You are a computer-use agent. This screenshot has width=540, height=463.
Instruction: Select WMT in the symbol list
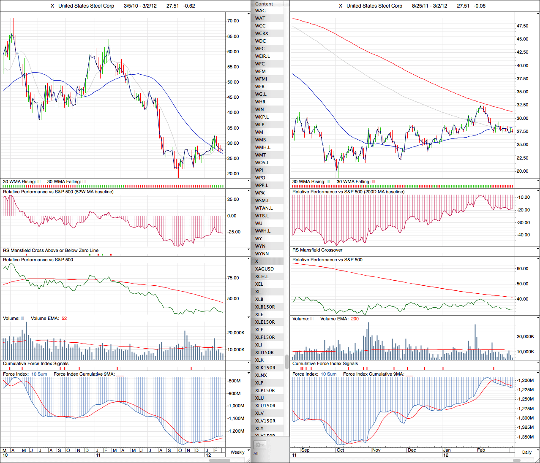point(261,155)
